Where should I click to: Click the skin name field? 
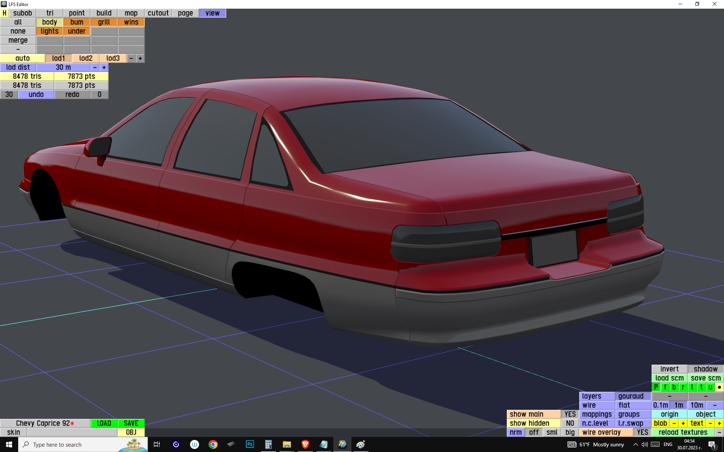[72, 432]
